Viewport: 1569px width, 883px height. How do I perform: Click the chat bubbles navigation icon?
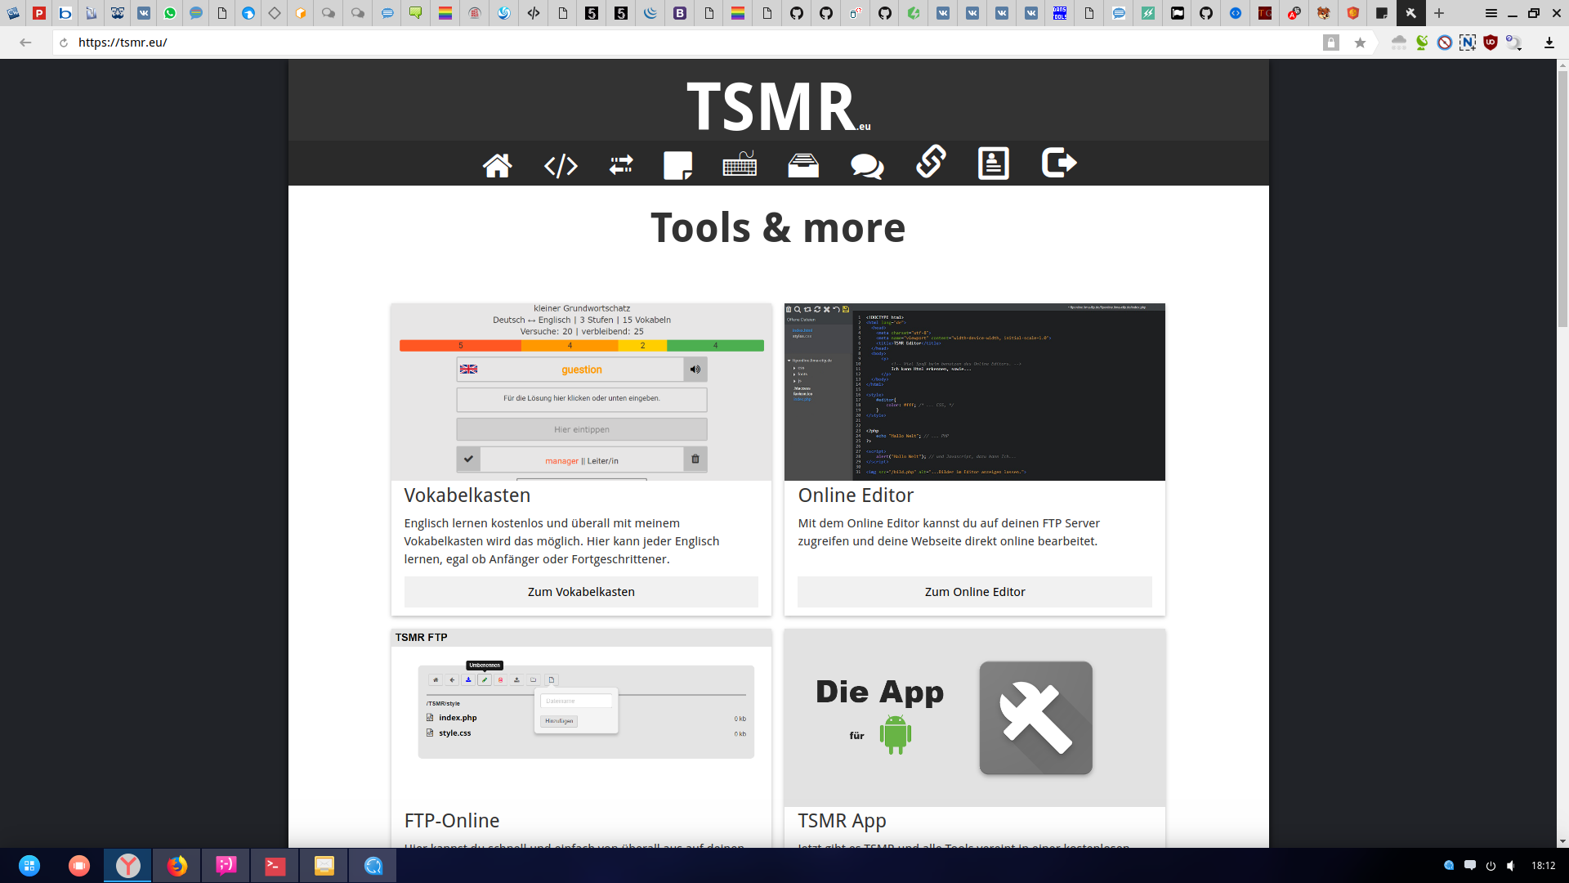[867, 166]
